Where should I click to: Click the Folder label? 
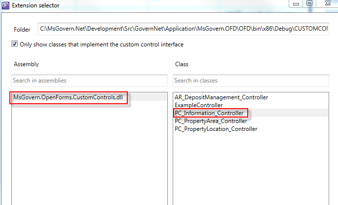pyautogui.click(x=22, y=30)
